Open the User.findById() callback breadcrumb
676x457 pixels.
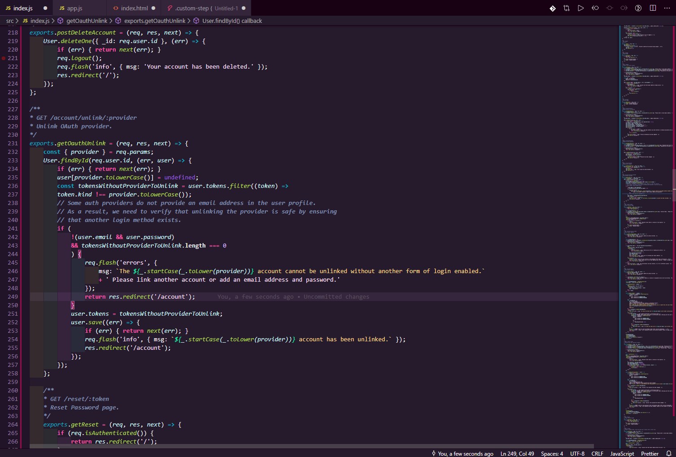[x=228, y=21]
